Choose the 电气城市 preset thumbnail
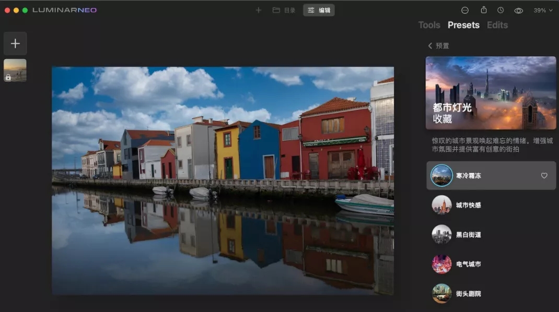 point(441,264)
